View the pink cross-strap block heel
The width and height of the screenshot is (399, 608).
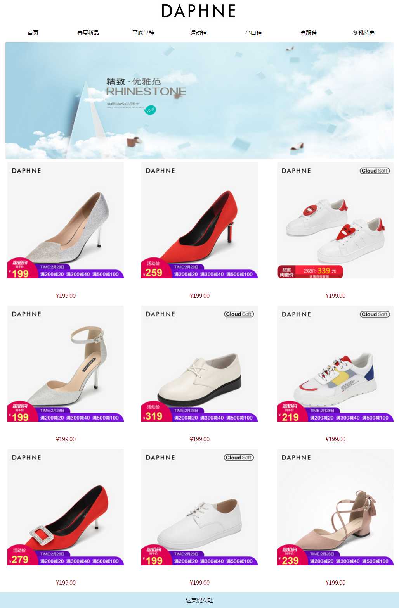coord(335,507)
